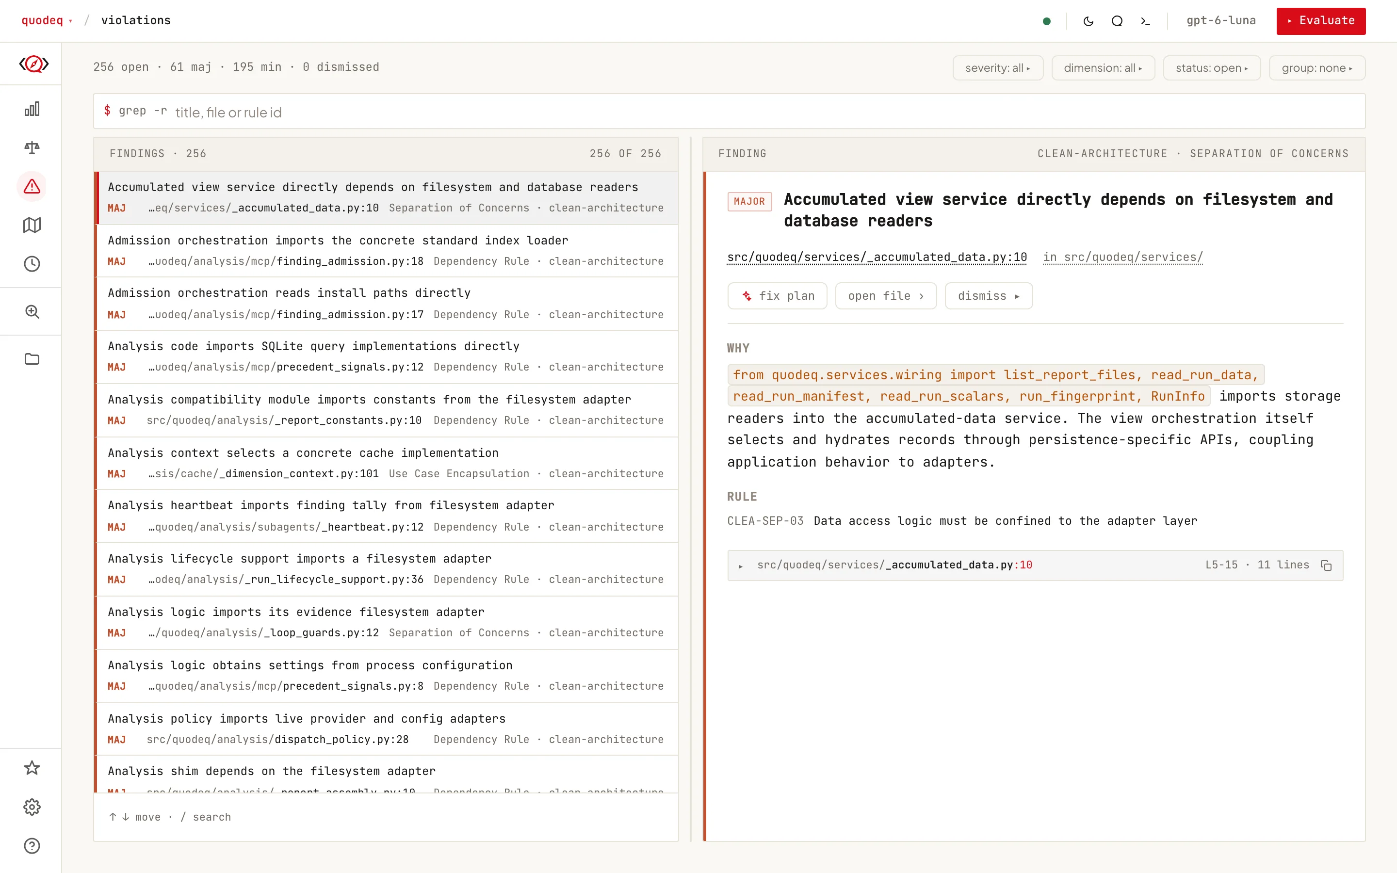This screenshot has width=1397, height=873.
Task: Select finding 'Analysis policy imports live provider and config adapters'
Action: [386, 728]
